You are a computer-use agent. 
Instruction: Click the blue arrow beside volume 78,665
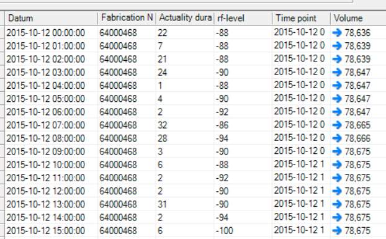pos(337,125)
